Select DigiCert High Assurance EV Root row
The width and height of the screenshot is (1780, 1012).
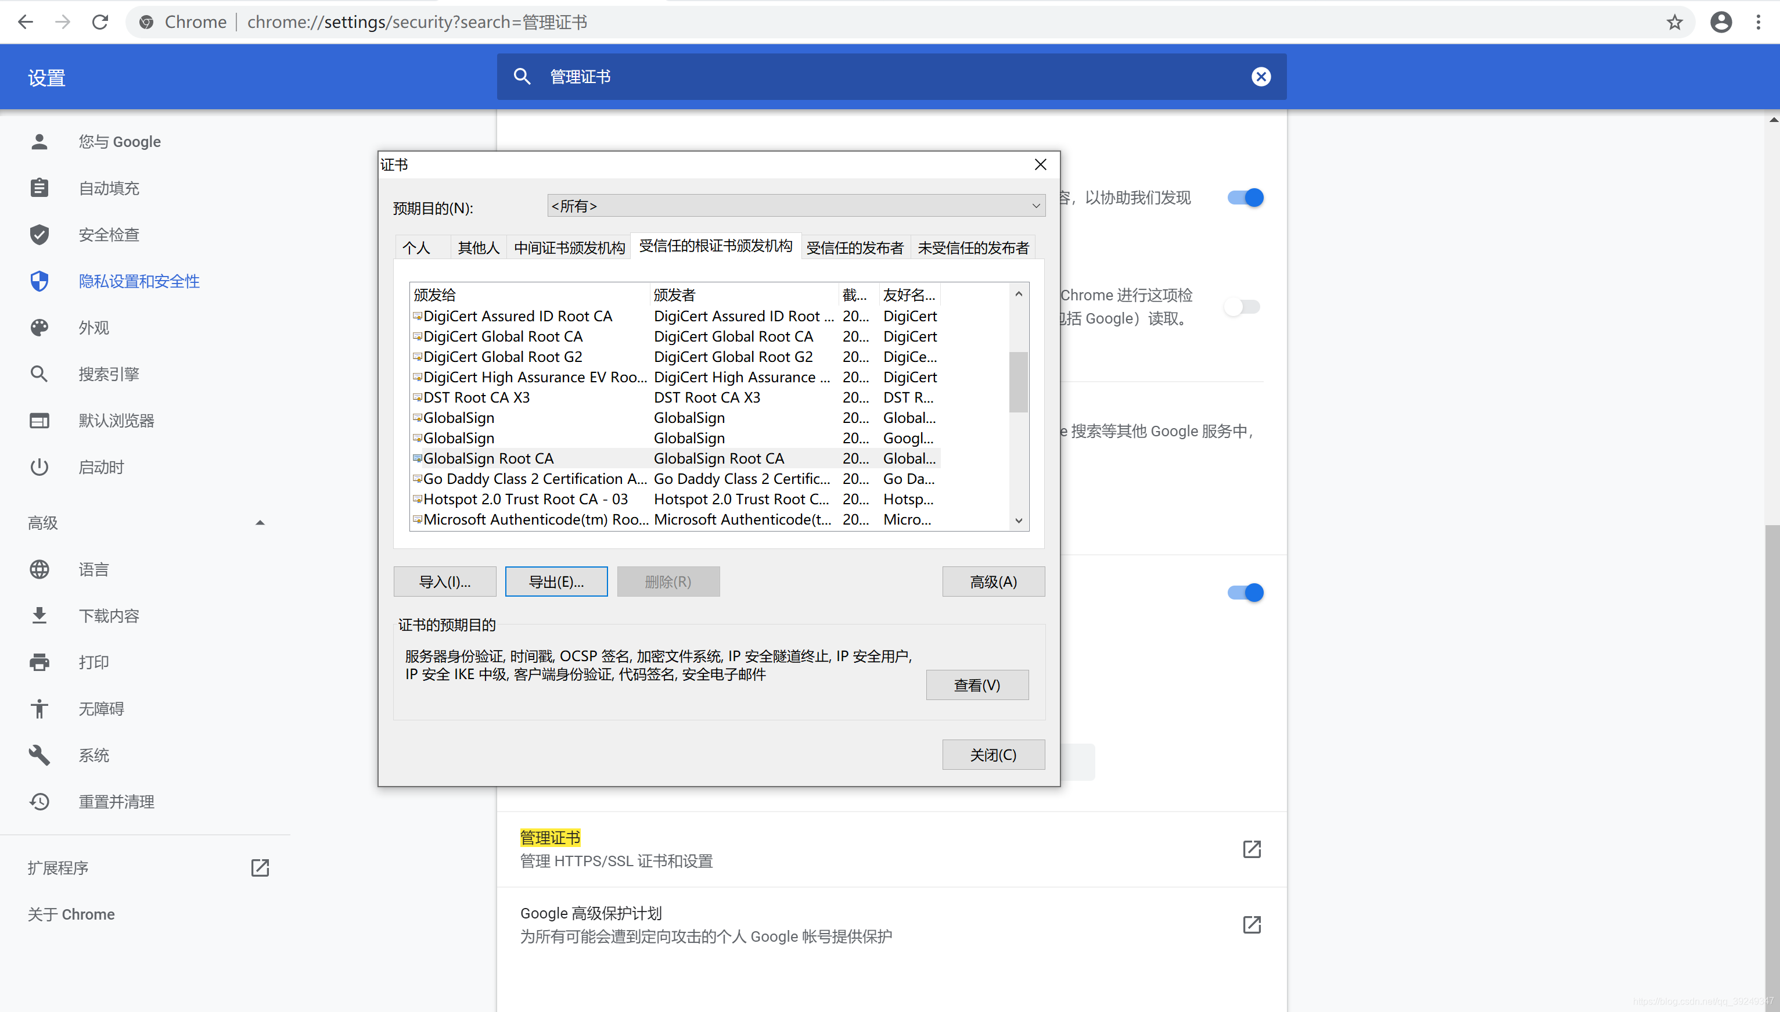tap(675, 378)
